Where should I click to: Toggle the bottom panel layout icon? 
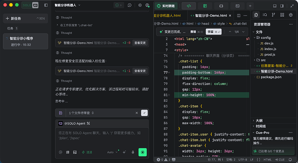coord(275,6)
